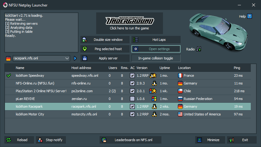This screenshot has height=147, width=261.
Task: Click the blue play arrow beside the server dropdown
Action: (x=75, y=58)
